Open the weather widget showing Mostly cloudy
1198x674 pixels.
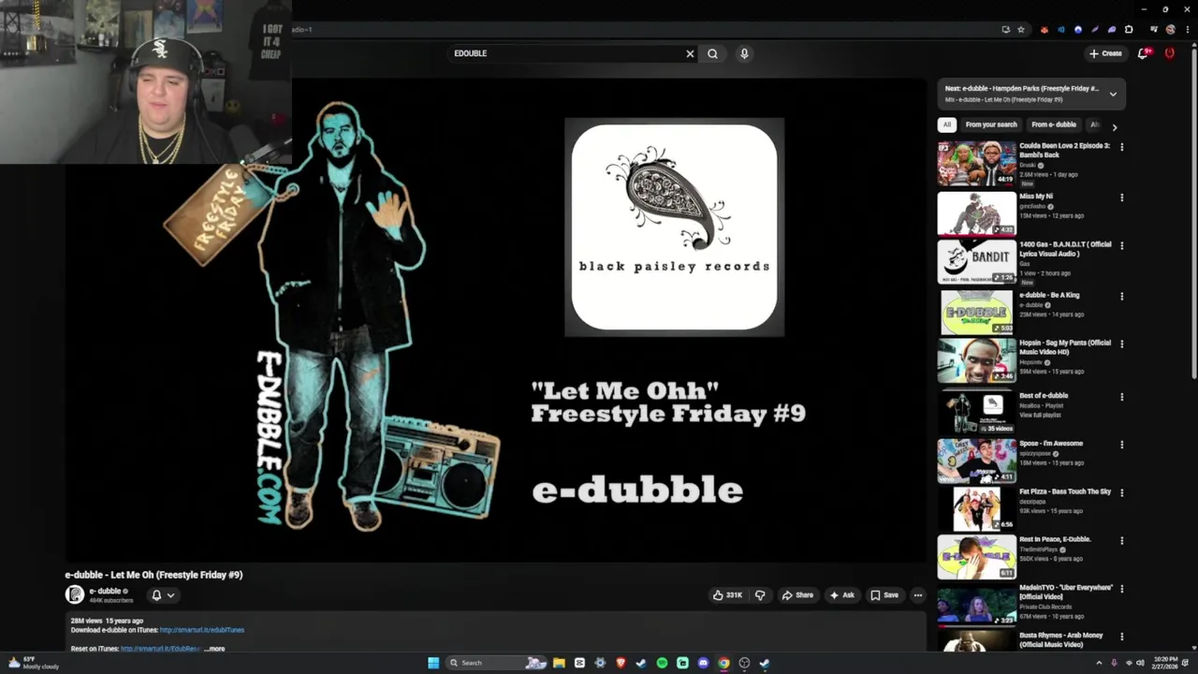(34, 663)
